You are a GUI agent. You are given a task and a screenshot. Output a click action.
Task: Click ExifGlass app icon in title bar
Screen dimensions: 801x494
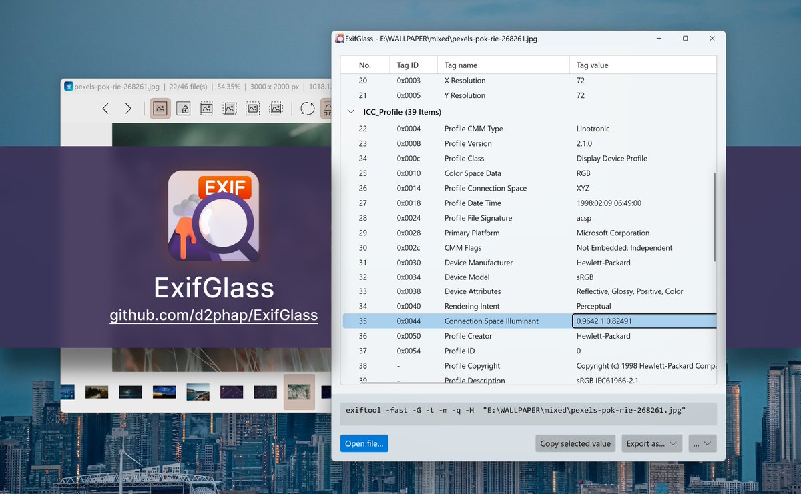click(x=340, y=39)
